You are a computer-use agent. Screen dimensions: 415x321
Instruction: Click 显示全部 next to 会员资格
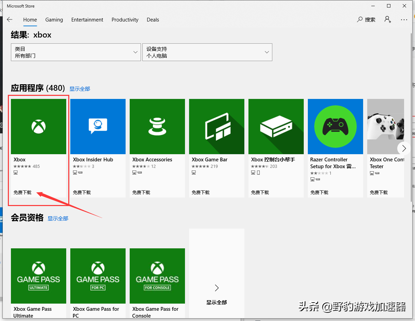(58, 219)
